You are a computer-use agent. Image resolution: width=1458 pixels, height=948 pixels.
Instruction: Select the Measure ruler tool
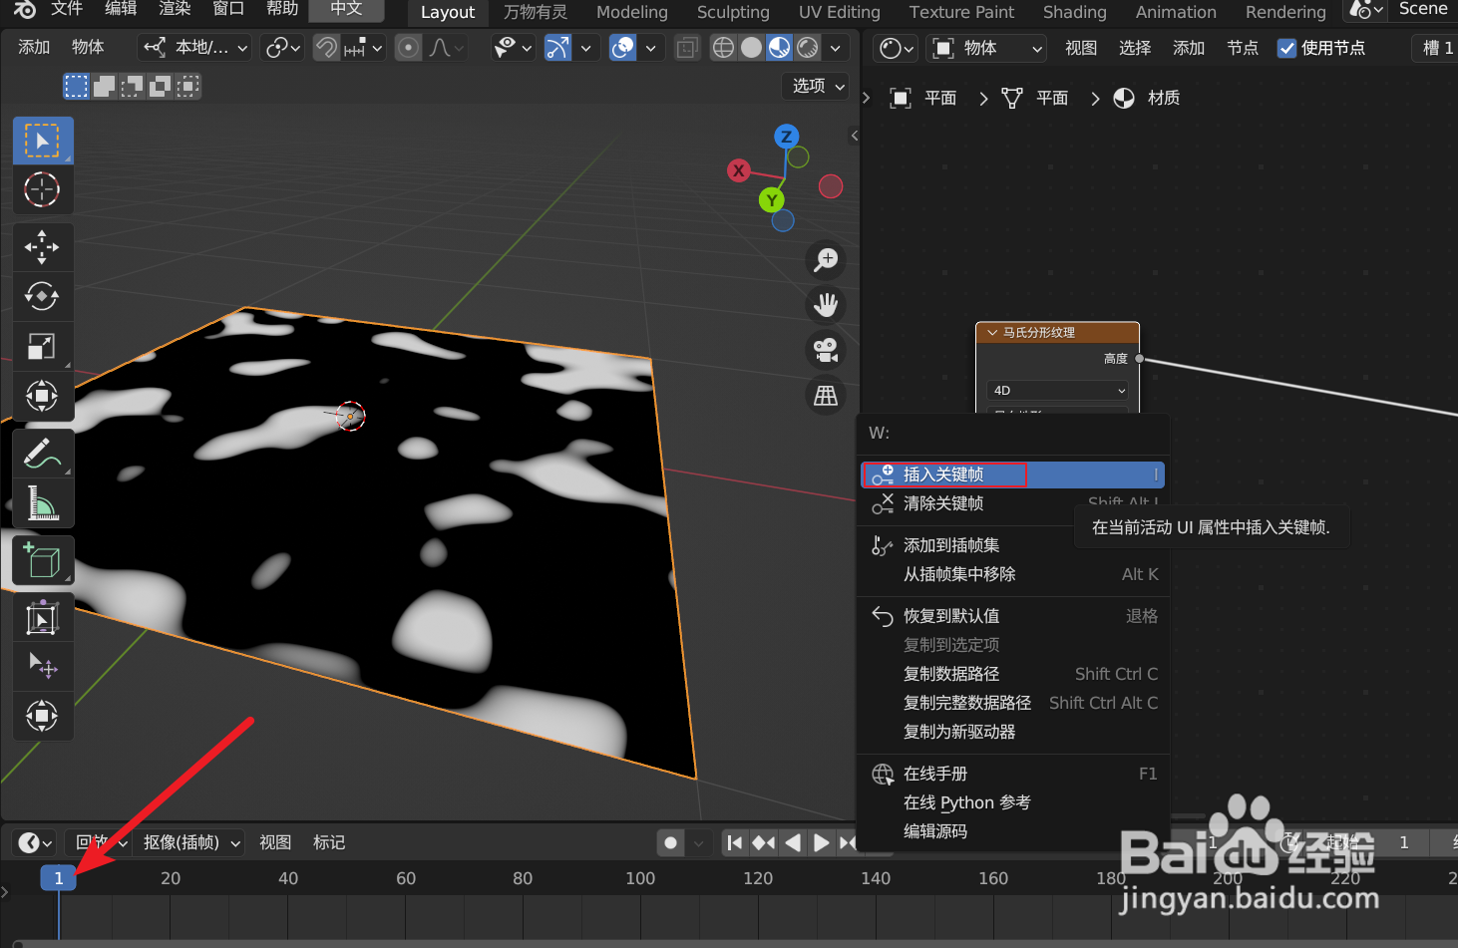click(x=42, y=503)
